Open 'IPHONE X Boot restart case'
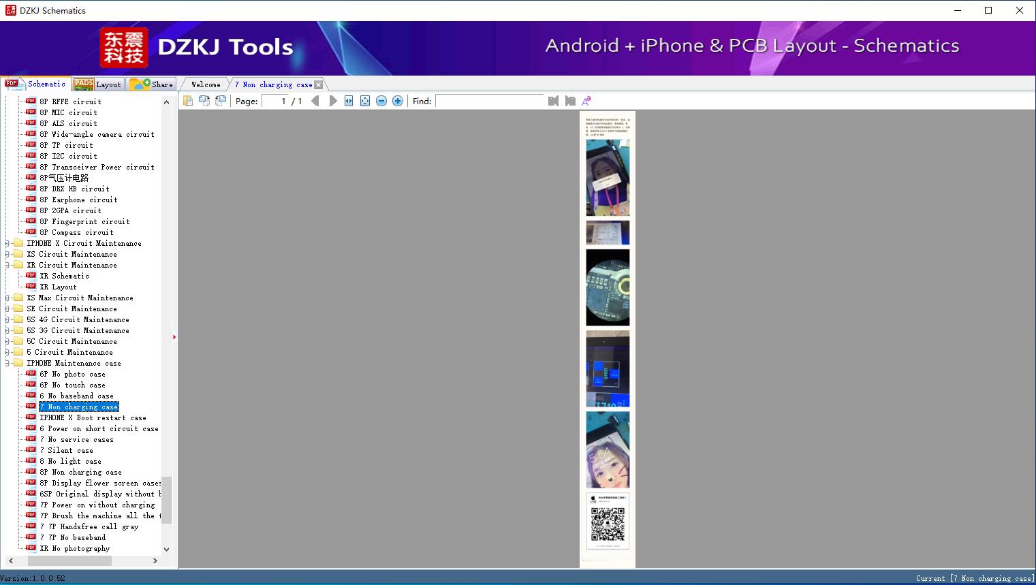This screenshot has height=585, width=1036. click(93, 417)
